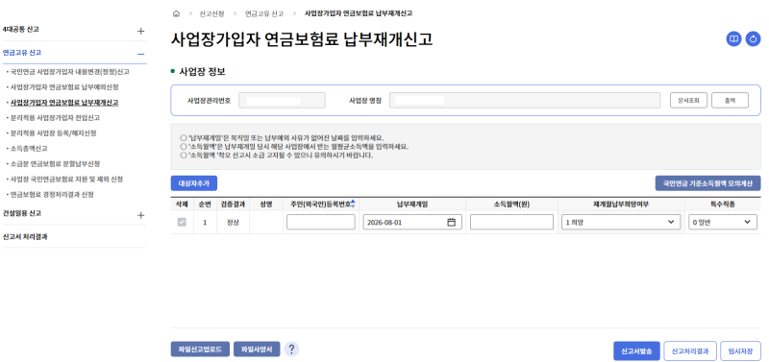
Task: Open 분리적용 사업장가입자 전입신고 menu
Action: tap(55, 118)
